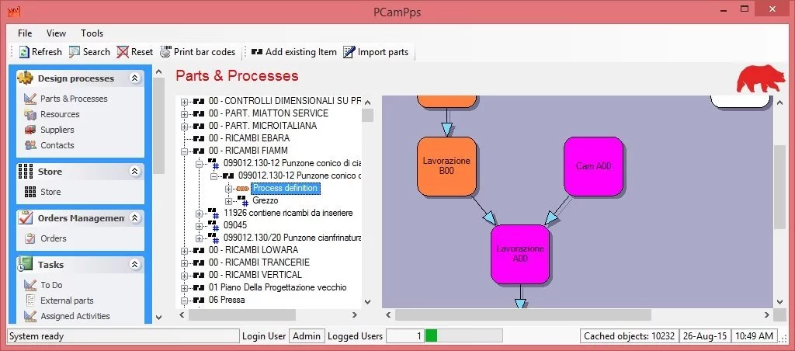This screenshot has height=351, width=795.
Task: Click the tree view scroll down arrow
Action: [x=367, y=301]
